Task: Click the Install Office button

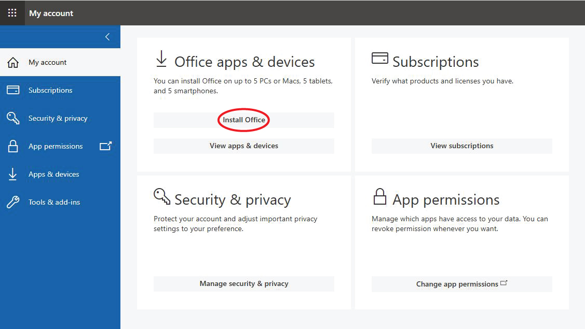Action: pos(244,120)
